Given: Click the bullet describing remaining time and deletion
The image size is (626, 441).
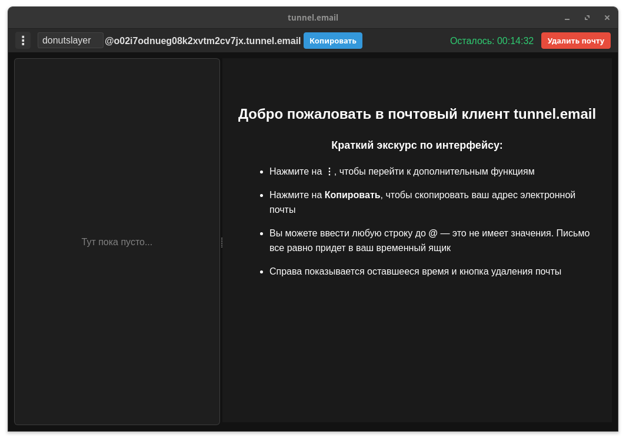Looking at the screenshot, I should click(x=415, y=271).
